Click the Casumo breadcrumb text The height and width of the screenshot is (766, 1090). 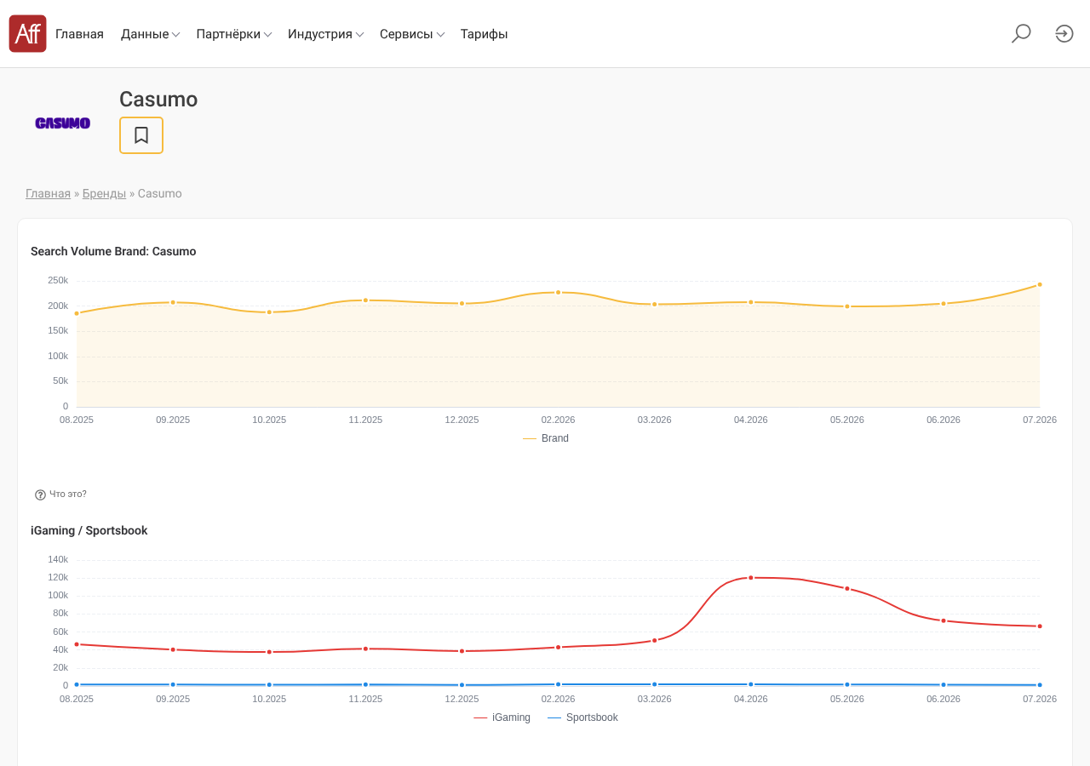pyautogui.click(x=160, y=193)
